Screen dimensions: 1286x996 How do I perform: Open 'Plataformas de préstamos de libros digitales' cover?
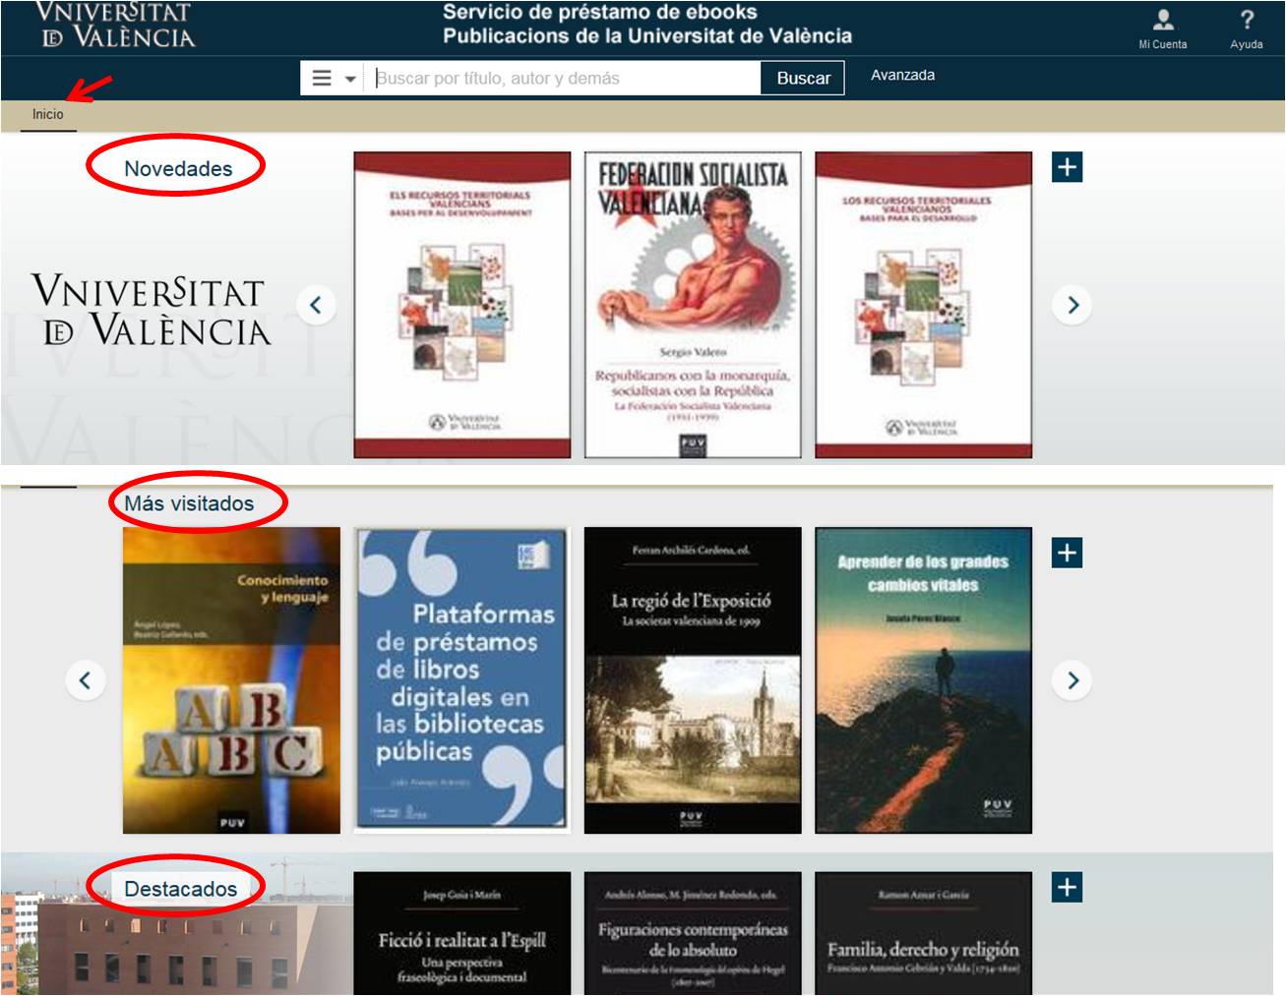[462, 680]
